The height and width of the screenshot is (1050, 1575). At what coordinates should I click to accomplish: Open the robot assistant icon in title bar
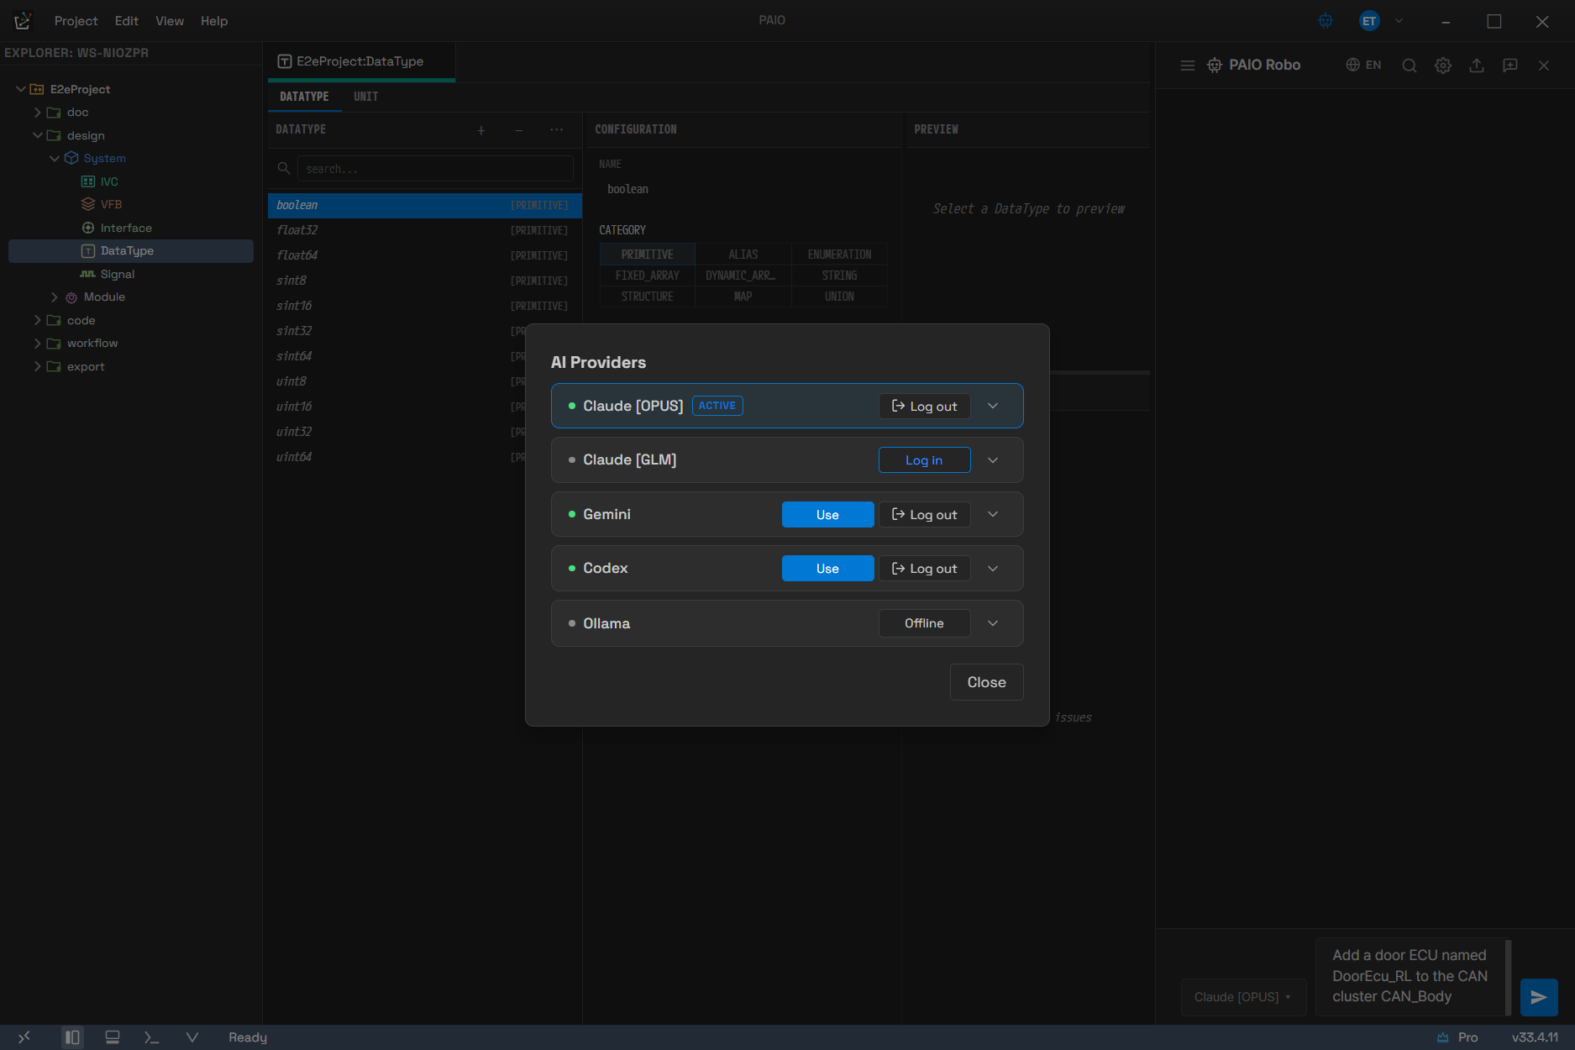[x=1326, y=21]
